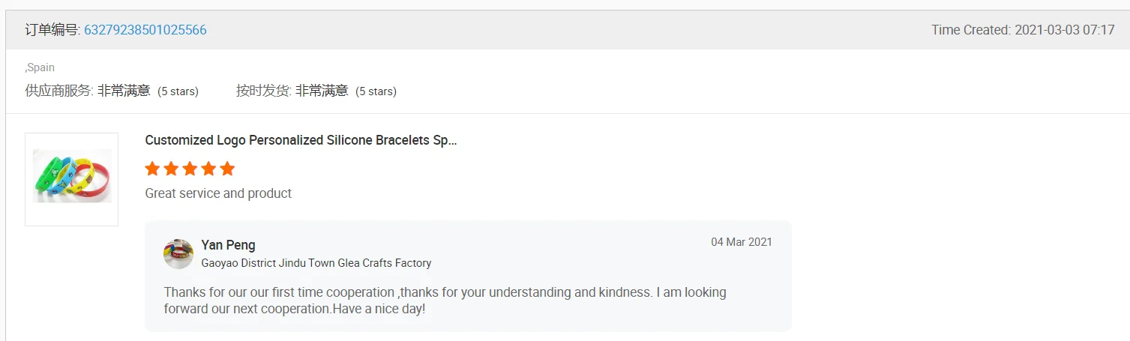Click the 04 Mar 2021 reply date
This screenshot has height=341, width=1130.
[741, 242]
